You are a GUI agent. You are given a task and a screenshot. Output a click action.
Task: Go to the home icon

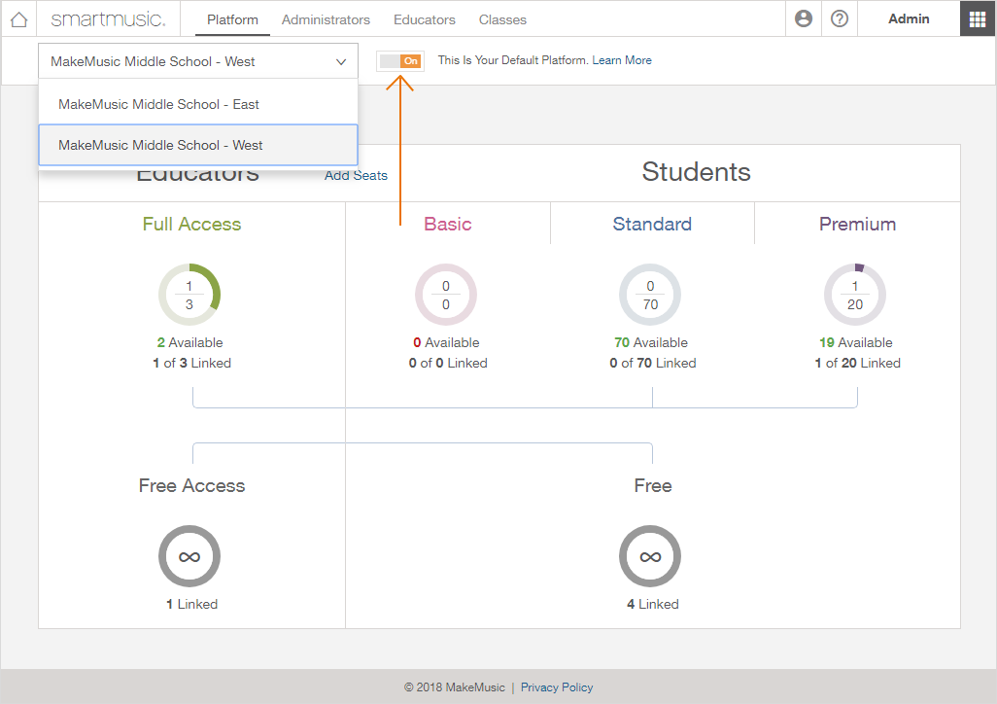(19, 19)
